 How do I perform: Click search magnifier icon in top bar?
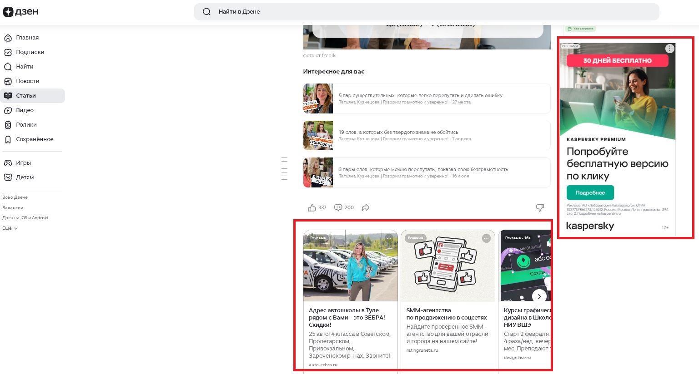pyautogui.click(x=206, y=12)
